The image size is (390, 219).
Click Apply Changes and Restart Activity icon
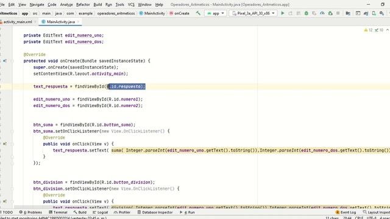click(x=290, y=13)
